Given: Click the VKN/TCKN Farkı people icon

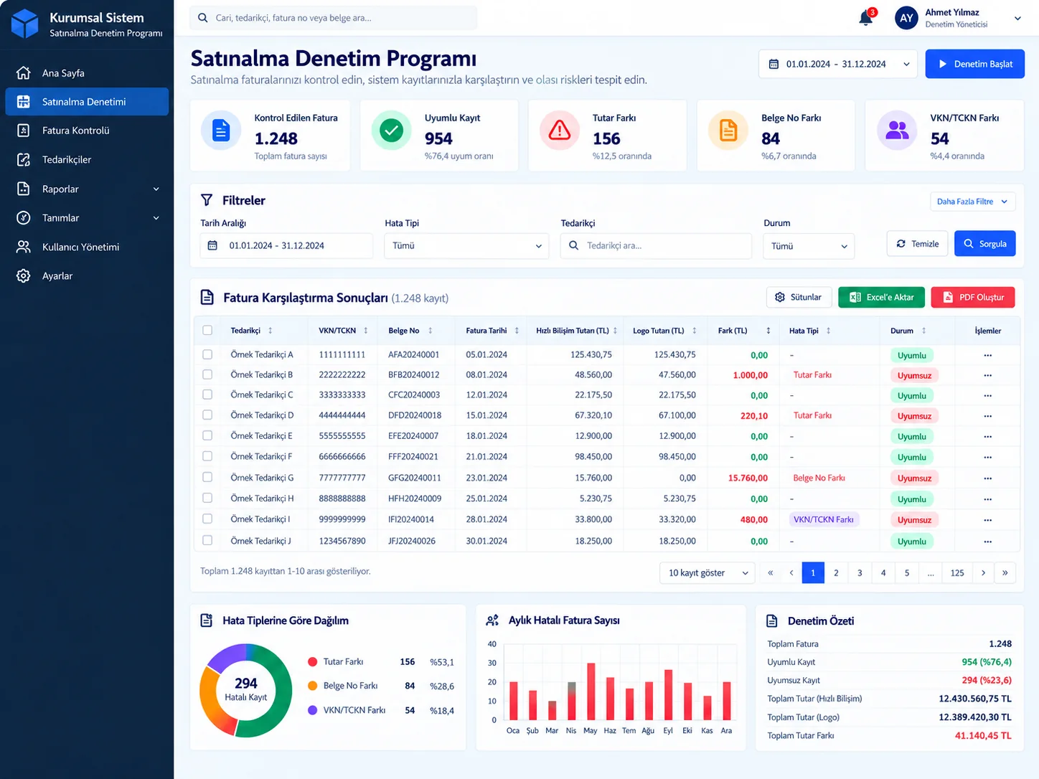Looking at the screenshot, I should click(x=897, y=131).
